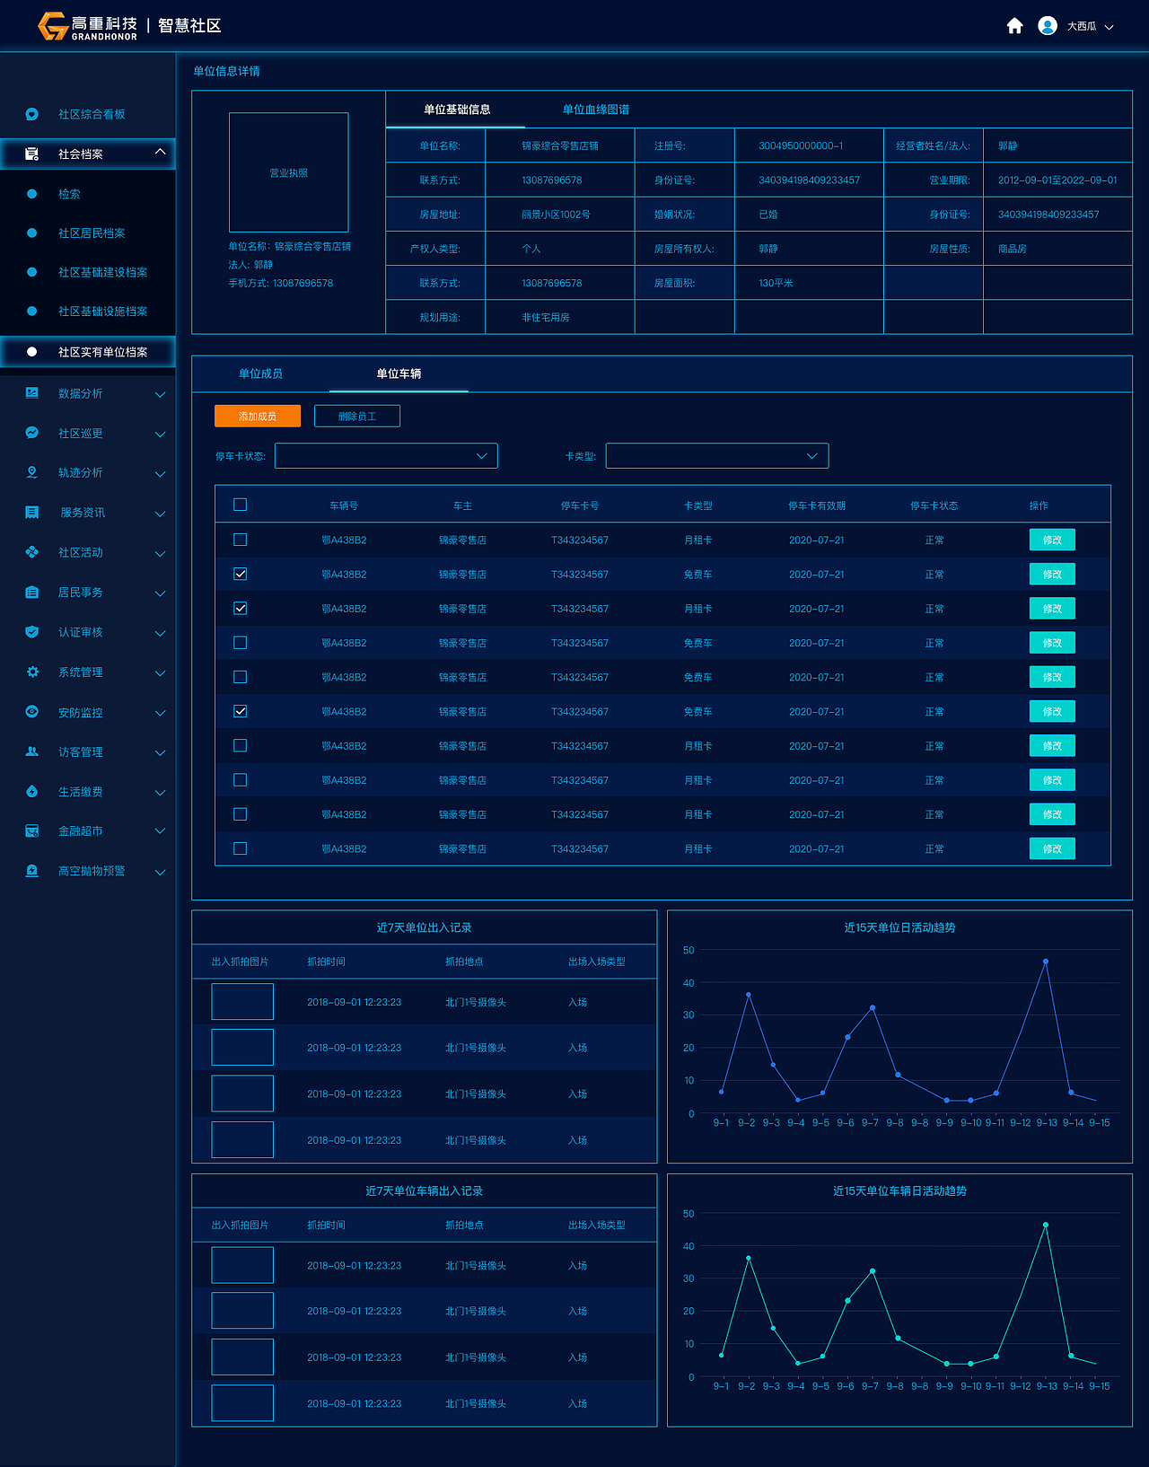1149x1467 pixels.
Task: Collapse the 社会档案 menu chevron
Action: tap(160, 152)
